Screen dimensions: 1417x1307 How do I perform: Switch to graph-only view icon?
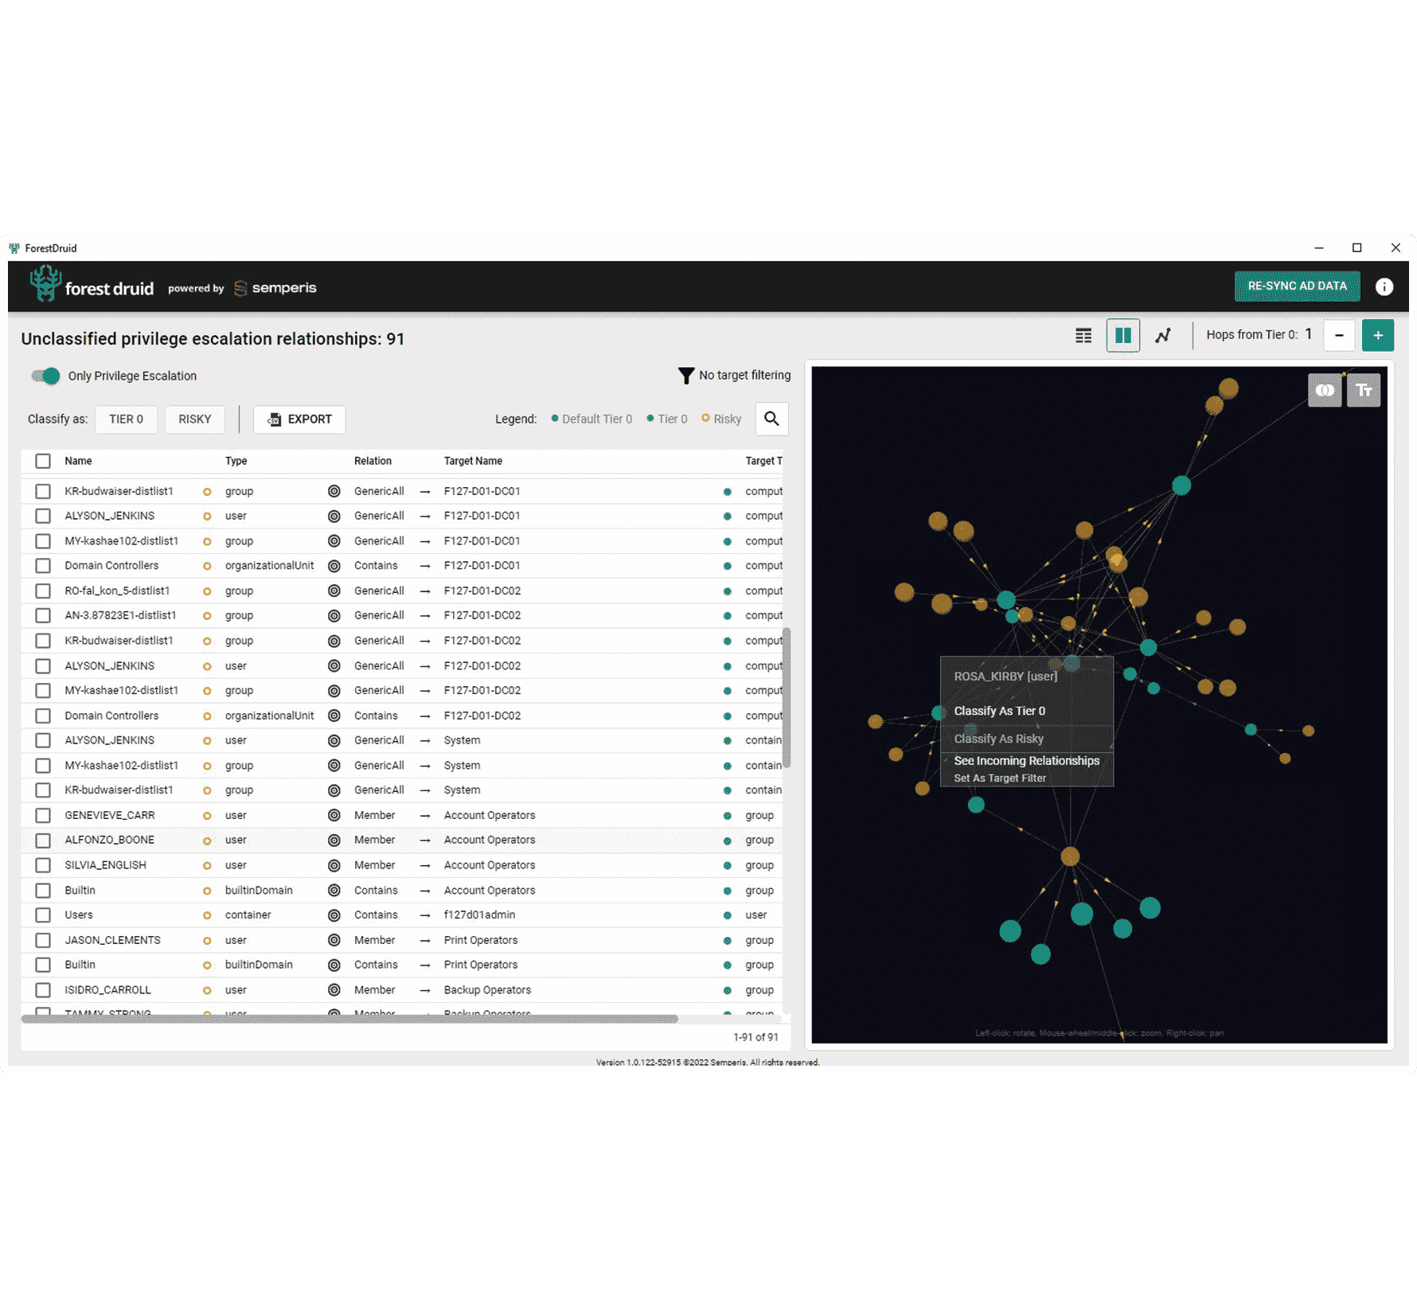pos(1163,336)
